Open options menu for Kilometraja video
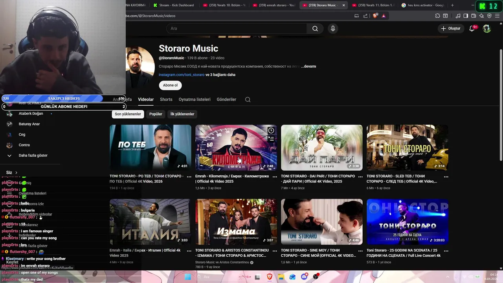This screenshot has height=283, width=503. coord(275,177)
